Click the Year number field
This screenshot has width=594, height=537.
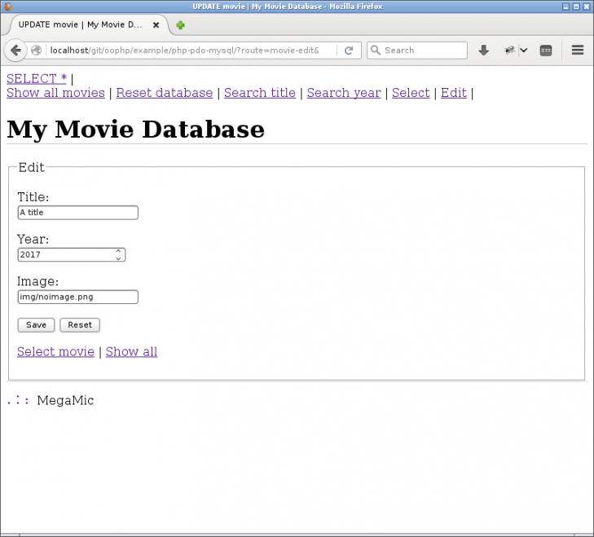72,255
